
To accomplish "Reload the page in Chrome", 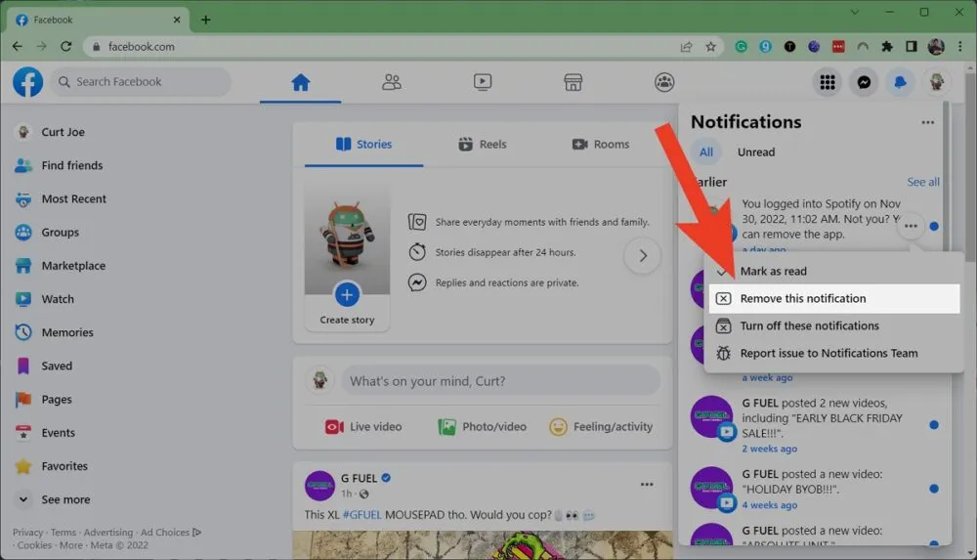I will point(66,46).
